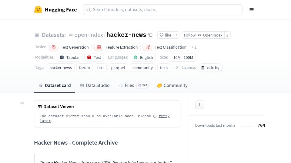The height and width of the screenshot is (163, 291).
Task: Click the heart like icon
Action: point(162,35)
